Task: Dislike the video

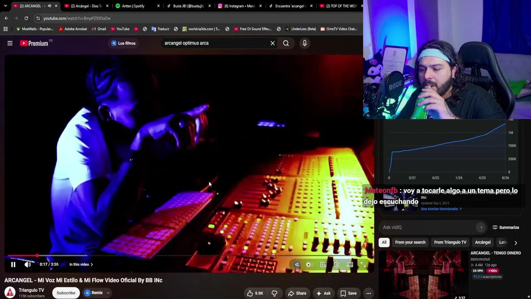Action: point(274,293)
